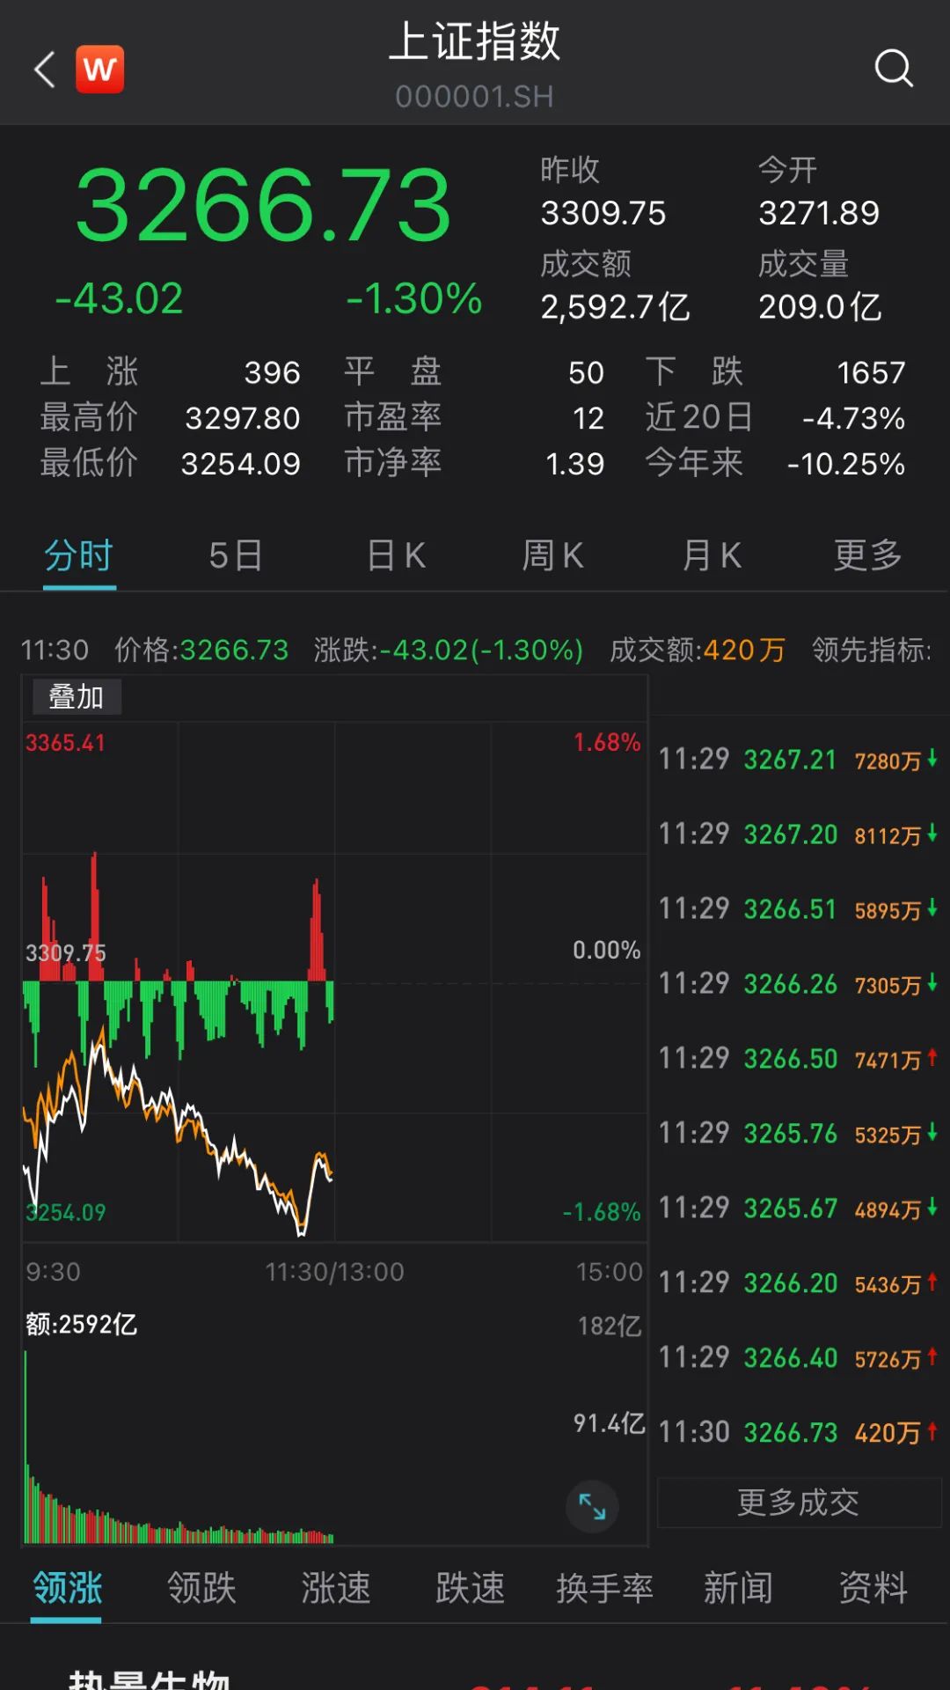The height and width of the screenshot is (1690, 950).
Task: Tap the code 000001.SH
Action: coord(475,96)
